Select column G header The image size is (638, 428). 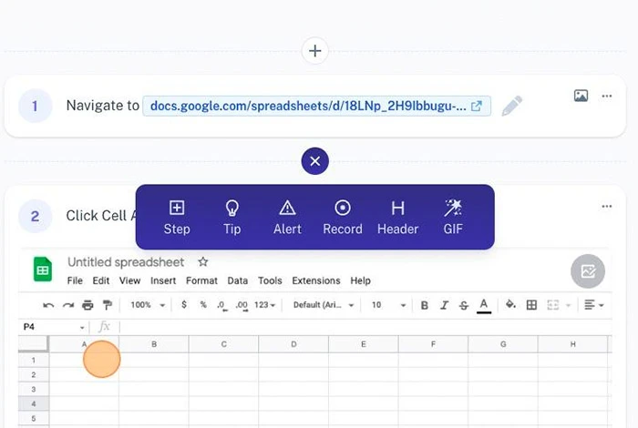coord(503,344)
